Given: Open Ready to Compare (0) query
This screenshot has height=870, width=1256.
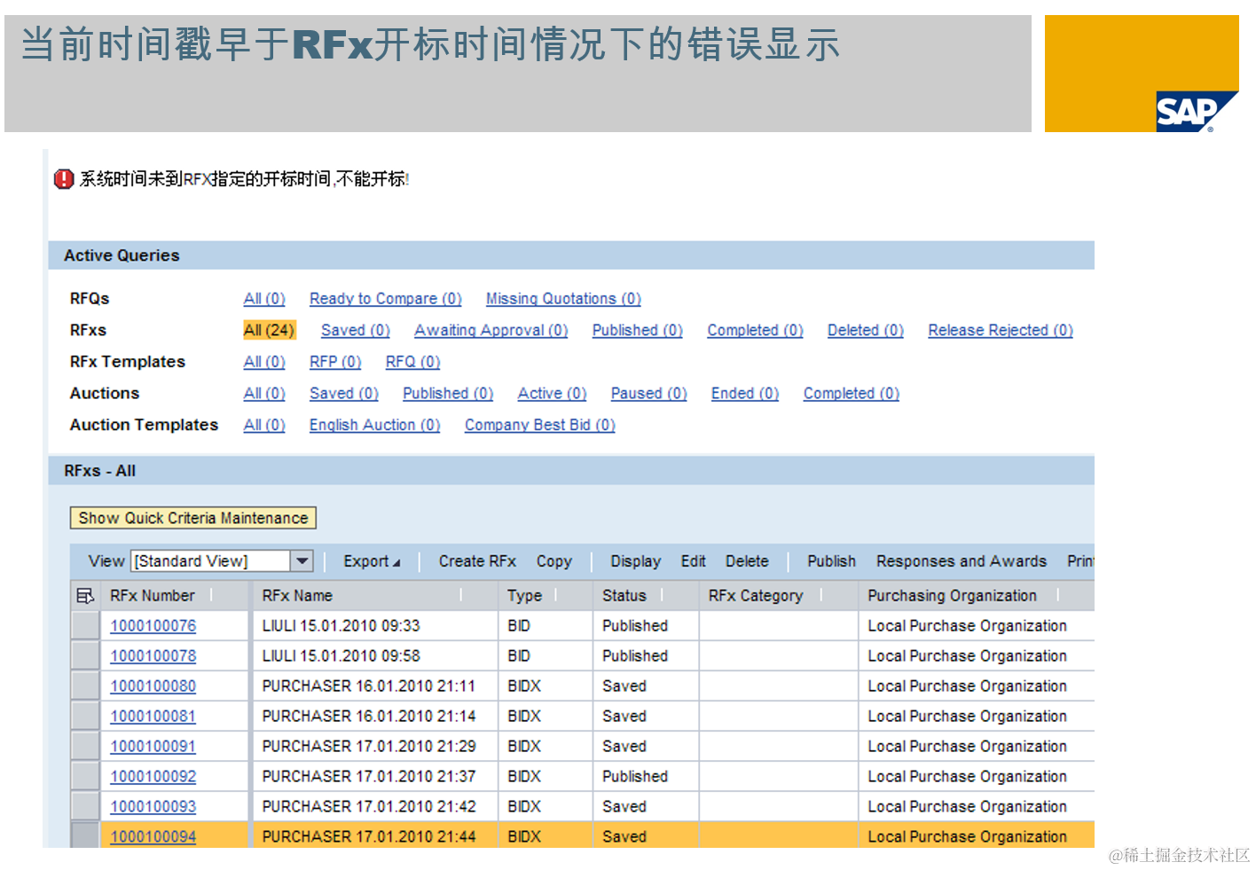Looking at the screenshot, I should pyautogui.click(x=386, y=299).
